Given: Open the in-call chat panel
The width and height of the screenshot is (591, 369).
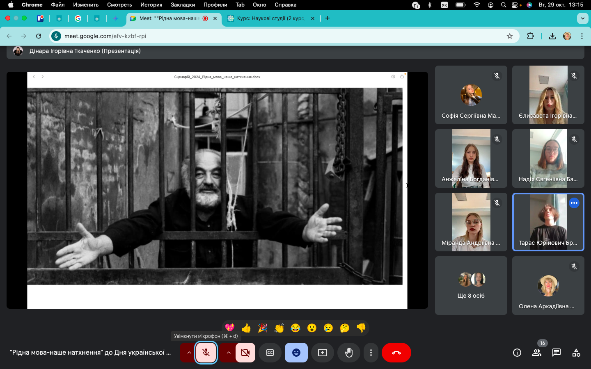Looking at the screenshot, I should pos(557,353).
